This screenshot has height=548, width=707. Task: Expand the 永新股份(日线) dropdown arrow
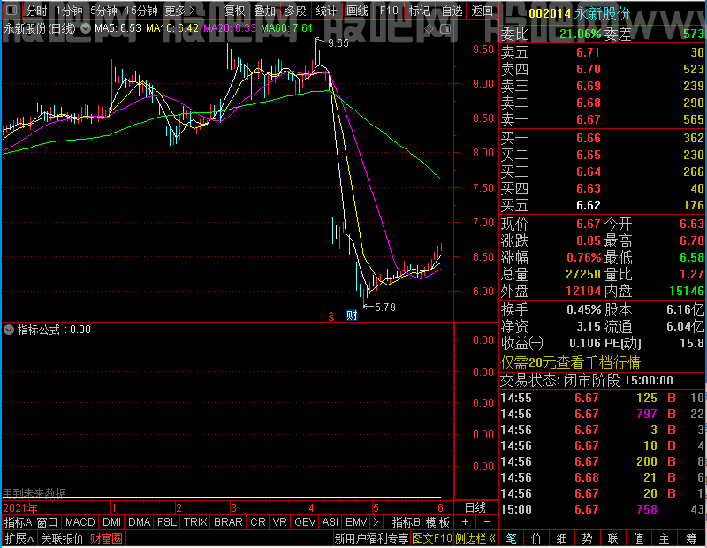pos(85,28)
